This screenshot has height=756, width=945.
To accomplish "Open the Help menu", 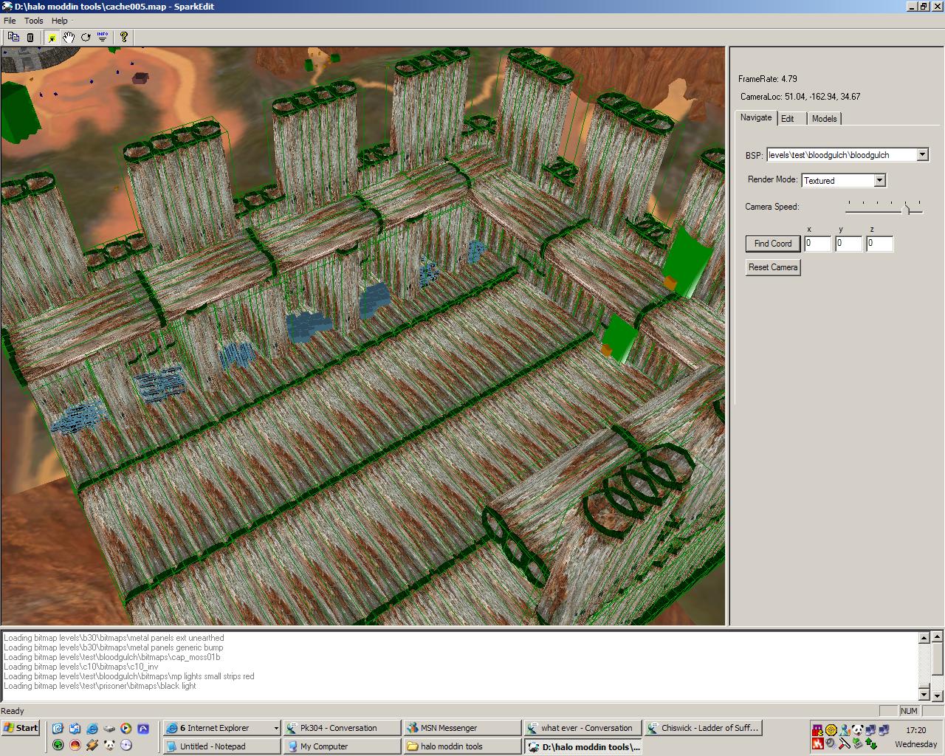I will (60, 21).
